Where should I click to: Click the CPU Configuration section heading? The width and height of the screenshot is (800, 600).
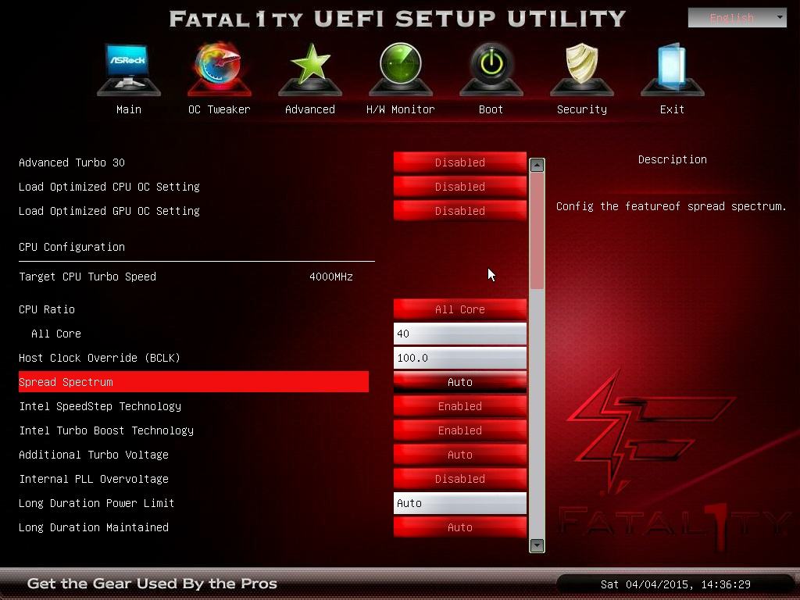click(72, 247)
